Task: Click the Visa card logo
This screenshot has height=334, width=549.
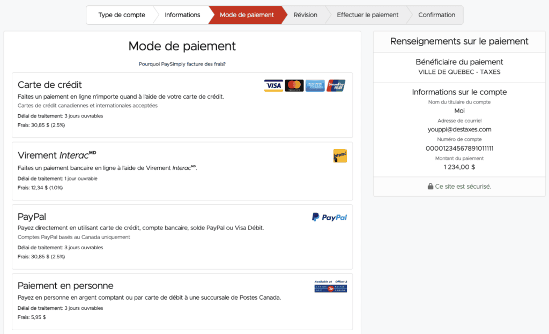Action: pyautogui.click(x=273, y=85)
